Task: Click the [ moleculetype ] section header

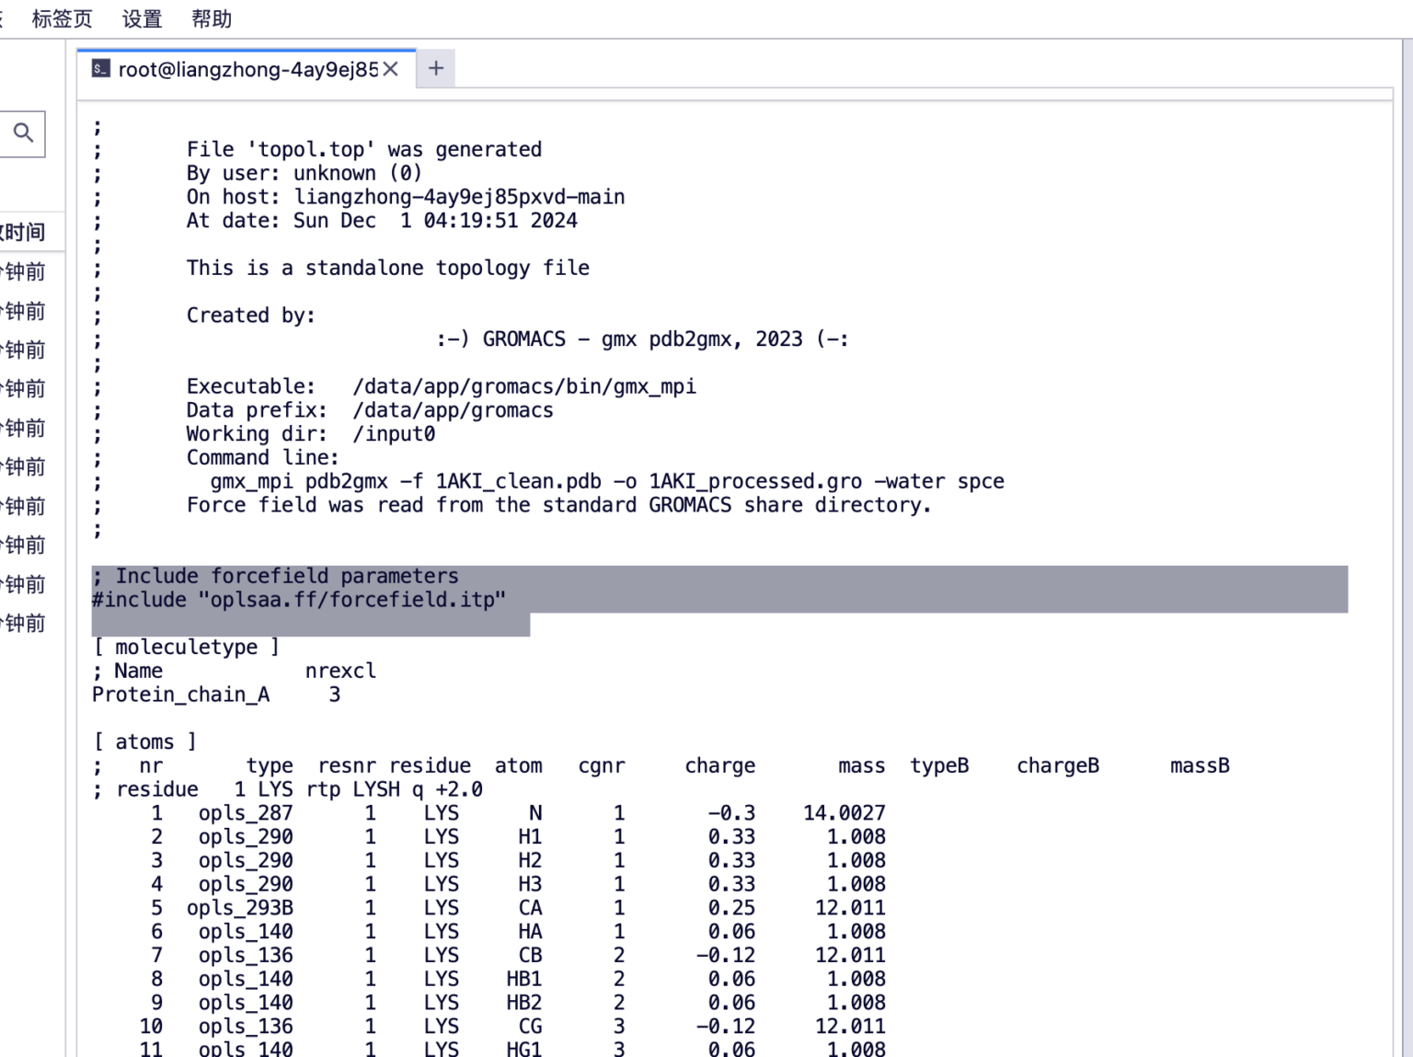Action: [x=186, y=648]
